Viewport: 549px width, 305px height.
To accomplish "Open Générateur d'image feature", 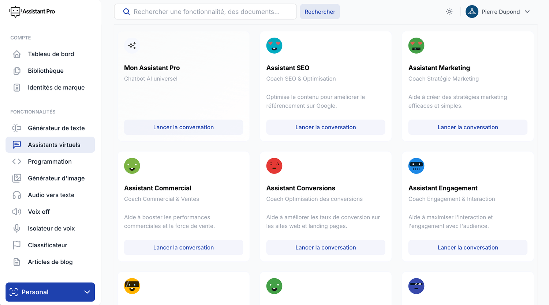I will (x=50, y=178).
